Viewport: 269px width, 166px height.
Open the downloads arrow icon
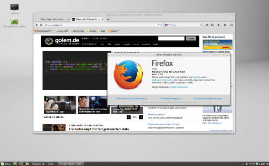pyautogui.click(x=218, y=25)
